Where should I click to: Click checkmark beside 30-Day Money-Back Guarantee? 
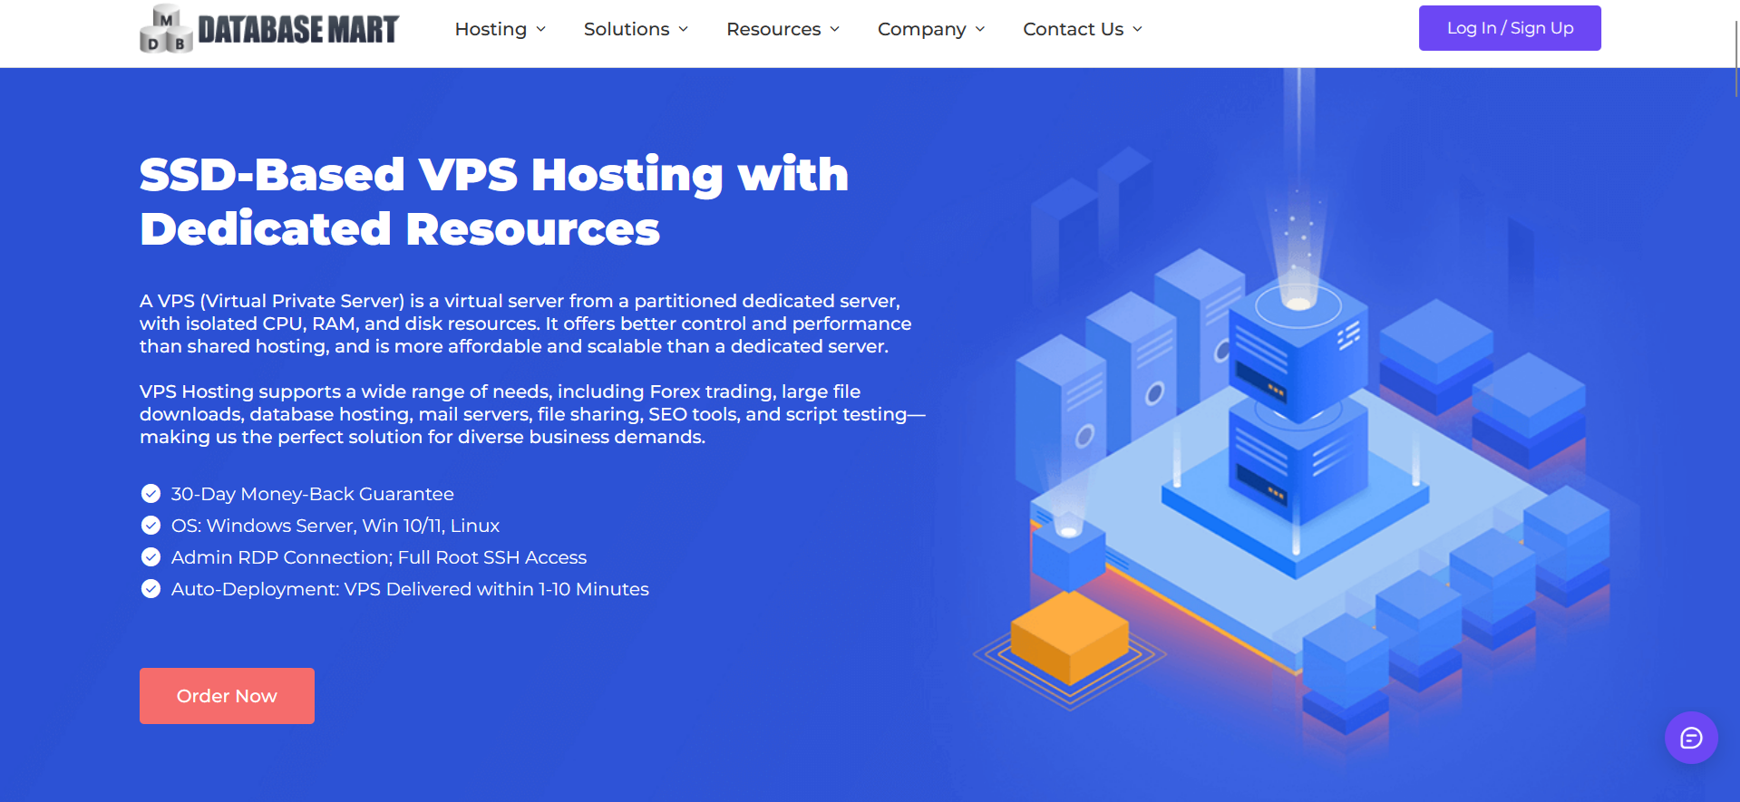coord(151,494)
